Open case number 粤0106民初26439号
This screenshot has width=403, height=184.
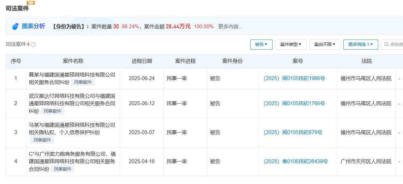295,161
